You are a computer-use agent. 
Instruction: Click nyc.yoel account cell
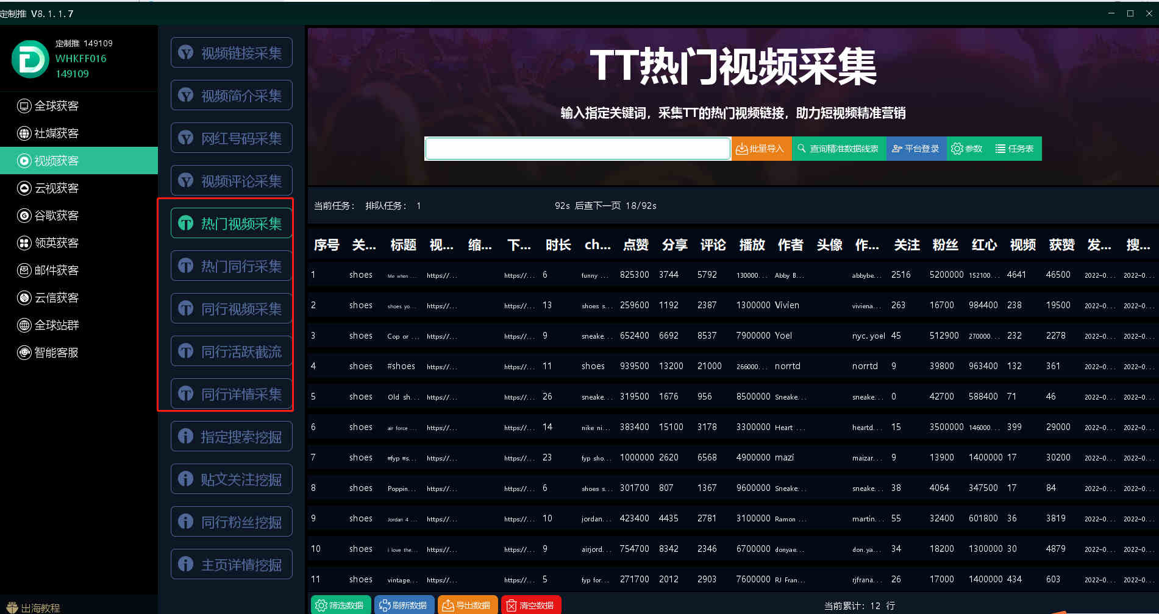point(869,336)
